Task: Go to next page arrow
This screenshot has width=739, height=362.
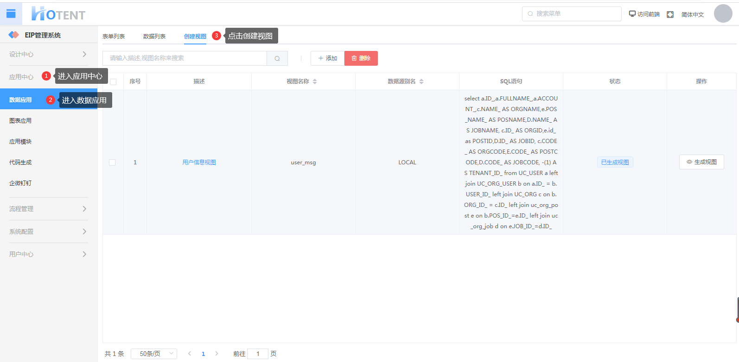Action: coord(217,354)
